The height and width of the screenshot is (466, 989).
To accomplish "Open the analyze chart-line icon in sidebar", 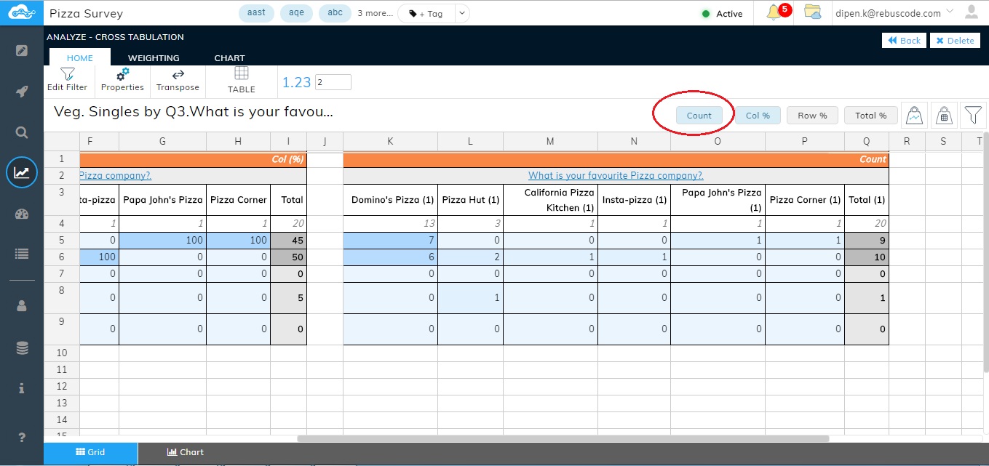I will tap(22, 173).
